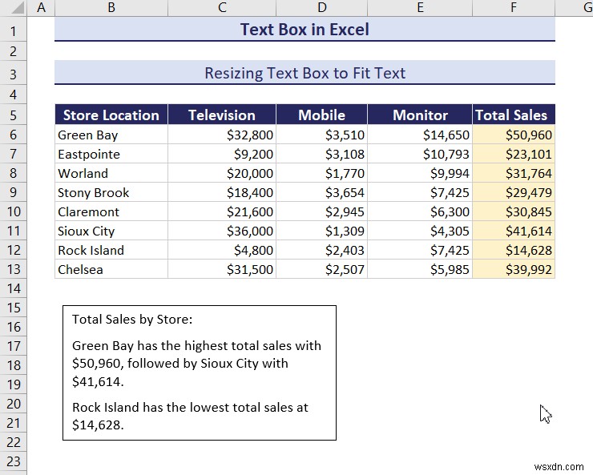This screenshot has height=475, width=593.
Task: Select column E header
Action: pyautogui.click(x=420, y=7)
